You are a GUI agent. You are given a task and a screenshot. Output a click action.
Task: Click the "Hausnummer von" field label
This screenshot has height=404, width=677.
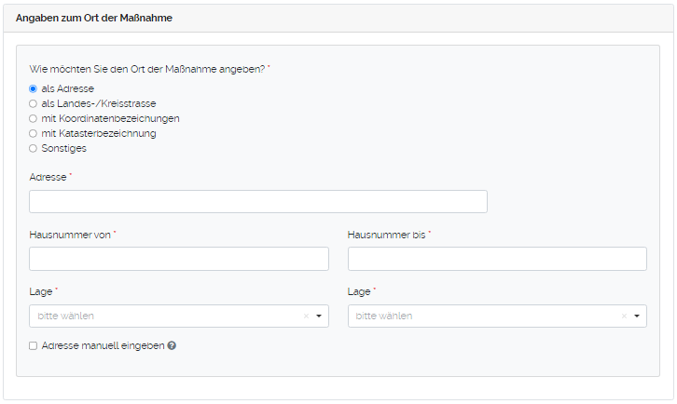70,235
